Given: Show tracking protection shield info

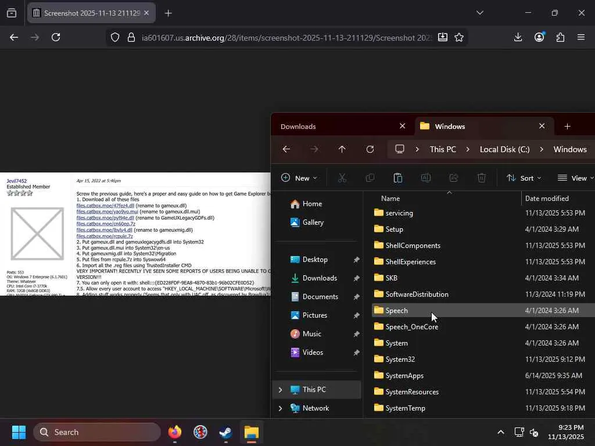Looking at the screenshot, I should [115, 37].
